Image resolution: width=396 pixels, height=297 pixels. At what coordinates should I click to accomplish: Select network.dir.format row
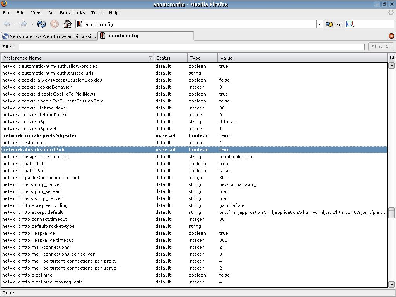click(194, 143)
